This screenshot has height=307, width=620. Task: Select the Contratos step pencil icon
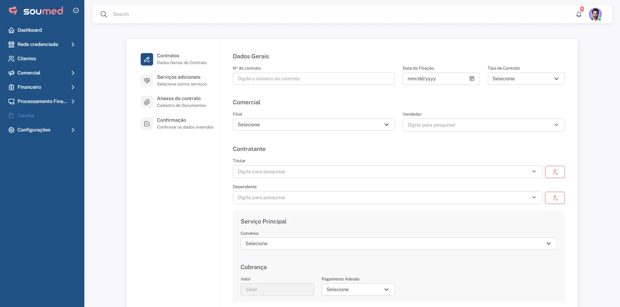pos(147,59)
